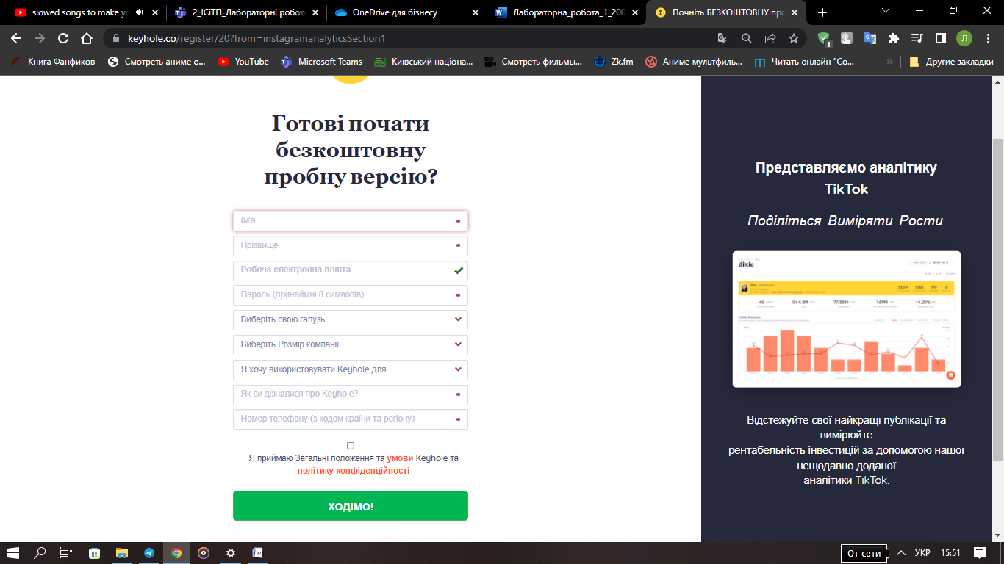Screen dimensions: 1004x564
Task: Expand the 'Виберіть Розмір компанії' dropdown
Action: 351,344
